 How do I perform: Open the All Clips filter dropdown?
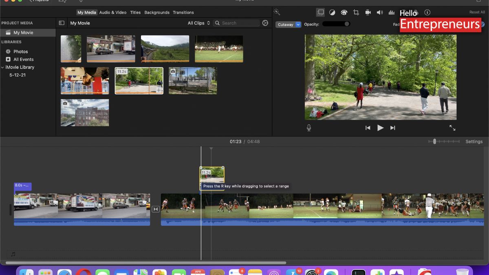[199, 23]
